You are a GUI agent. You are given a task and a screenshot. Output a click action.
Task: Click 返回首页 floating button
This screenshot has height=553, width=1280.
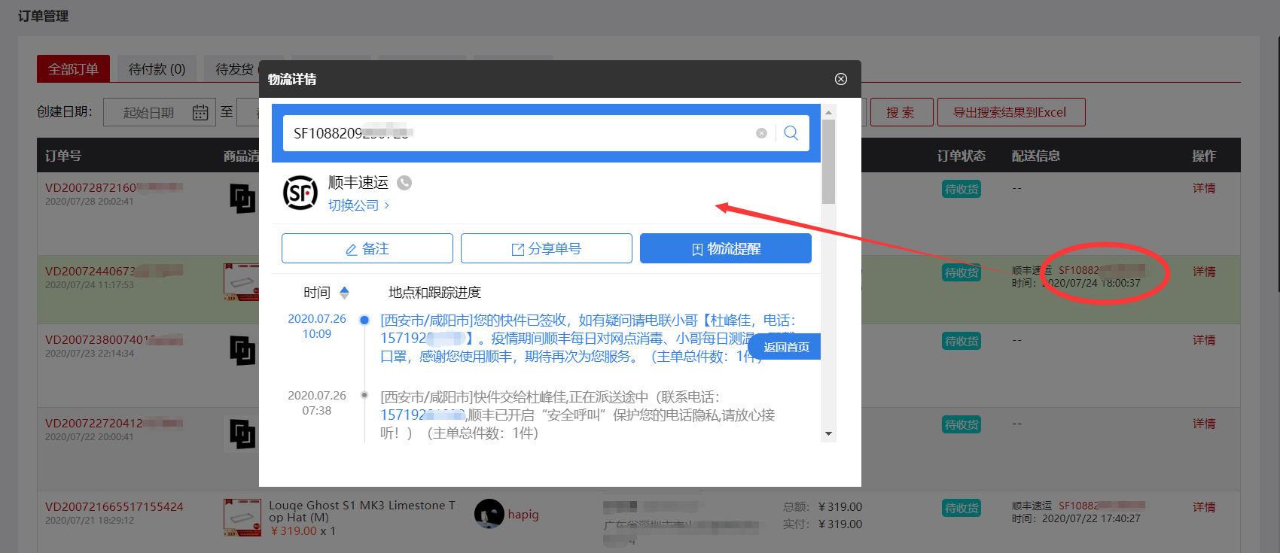[785, 347]
